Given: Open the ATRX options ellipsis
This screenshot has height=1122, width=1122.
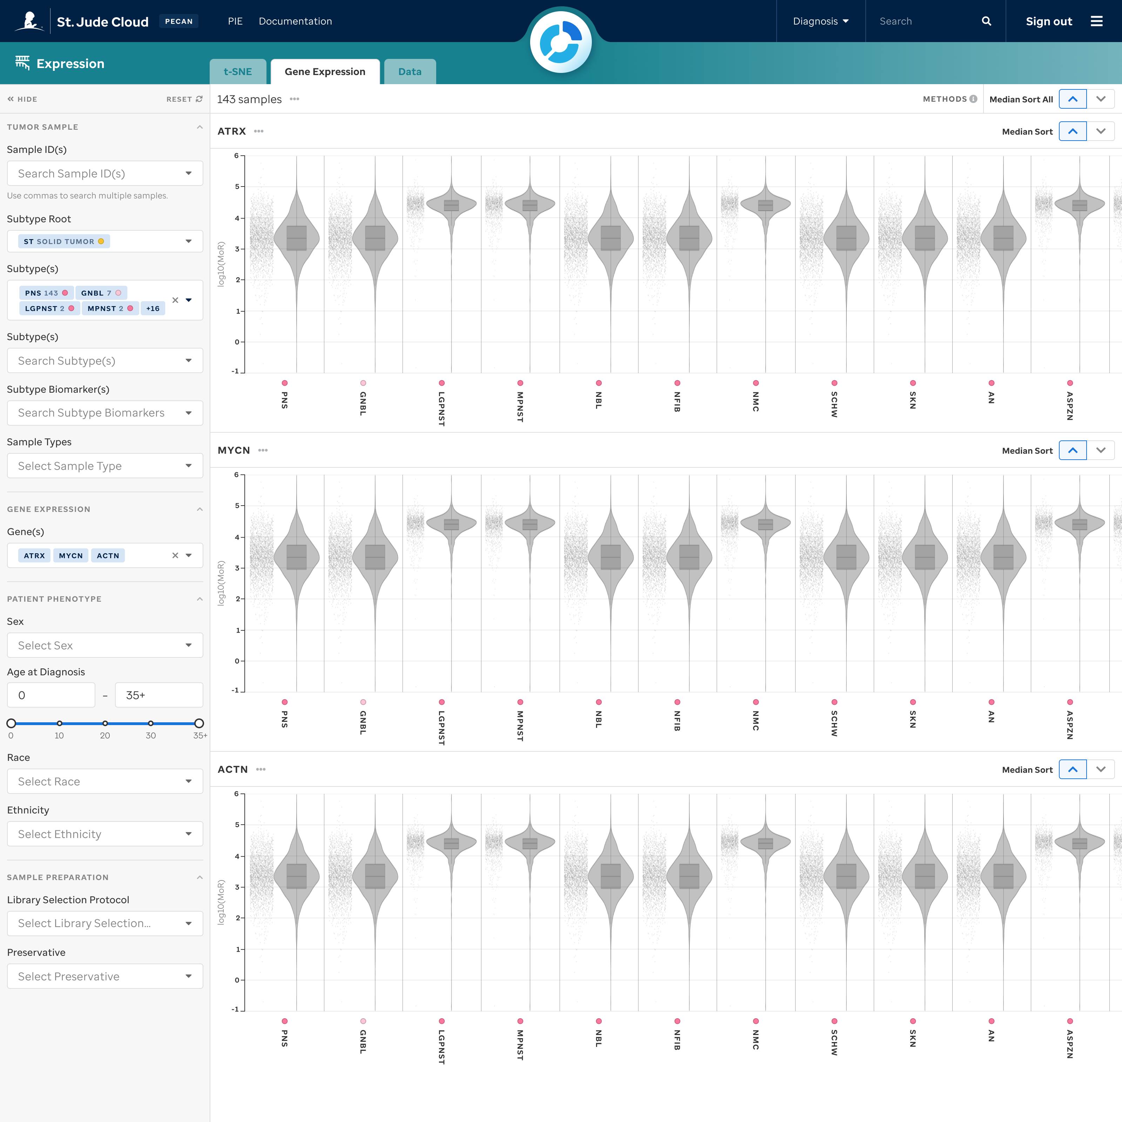Looking at the screenshot, I should click(x=259, y=131).
